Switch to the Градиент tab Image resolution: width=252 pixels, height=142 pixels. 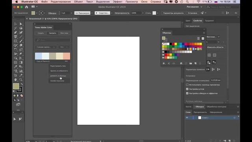pos(209,21)
